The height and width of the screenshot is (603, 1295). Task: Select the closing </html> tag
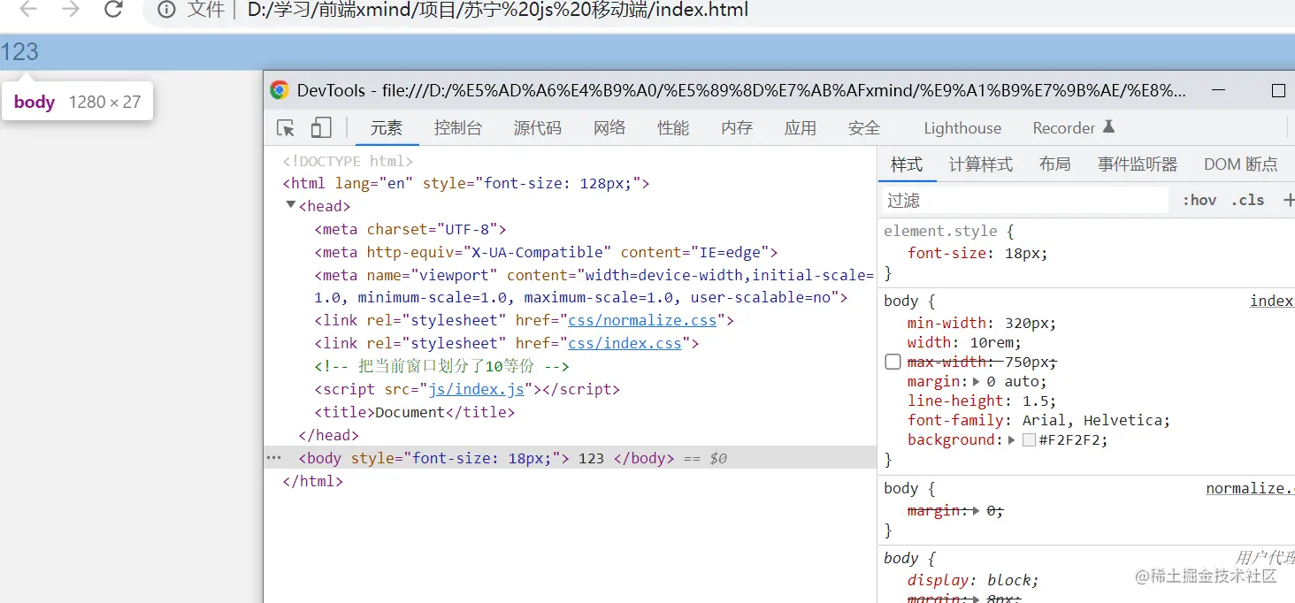tap(312, 481)
